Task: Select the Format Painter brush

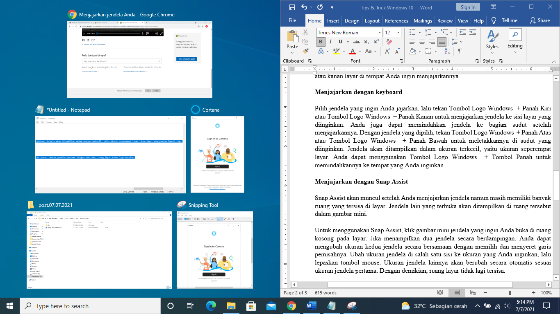Action: pyautogui.click(x=305, y=51)
